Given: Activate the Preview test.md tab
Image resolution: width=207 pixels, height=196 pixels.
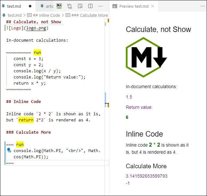Looking at the screenshot, I should (134, 6).
